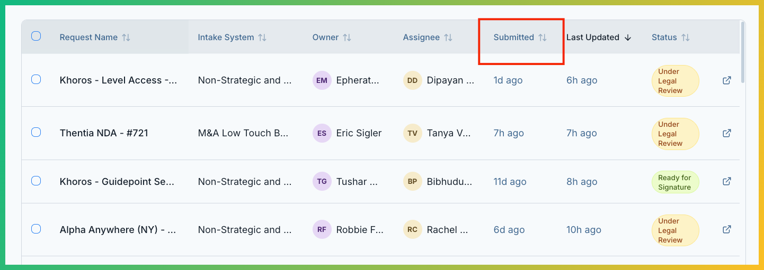Click the BP assignee avatar
The image size is (764, 270).
[412, 181]
